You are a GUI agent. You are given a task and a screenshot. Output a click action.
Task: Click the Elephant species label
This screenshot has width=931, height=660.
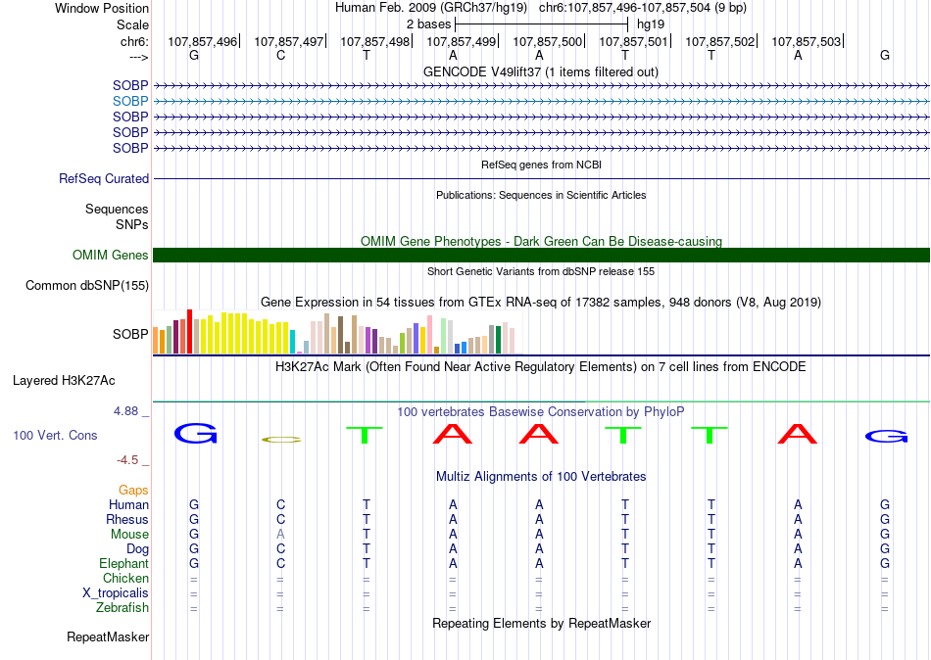click(123, 564)
